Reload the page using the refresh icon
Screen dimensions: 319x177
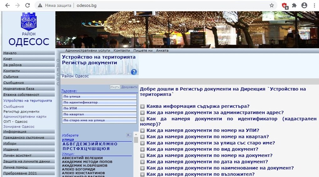pyautogui.click(x=28, y=5)
